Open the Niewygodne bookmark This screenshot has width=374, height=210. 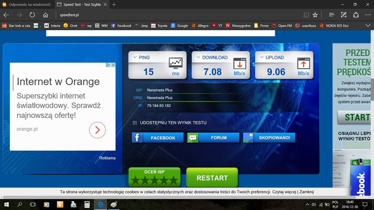238,26
